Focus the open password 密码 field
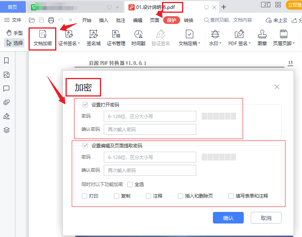 pyautogui.click(x=150, y=116)
